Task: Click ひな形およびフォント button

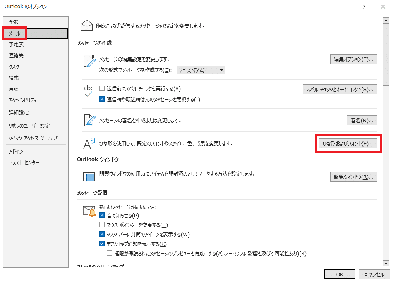Action: 348,143
